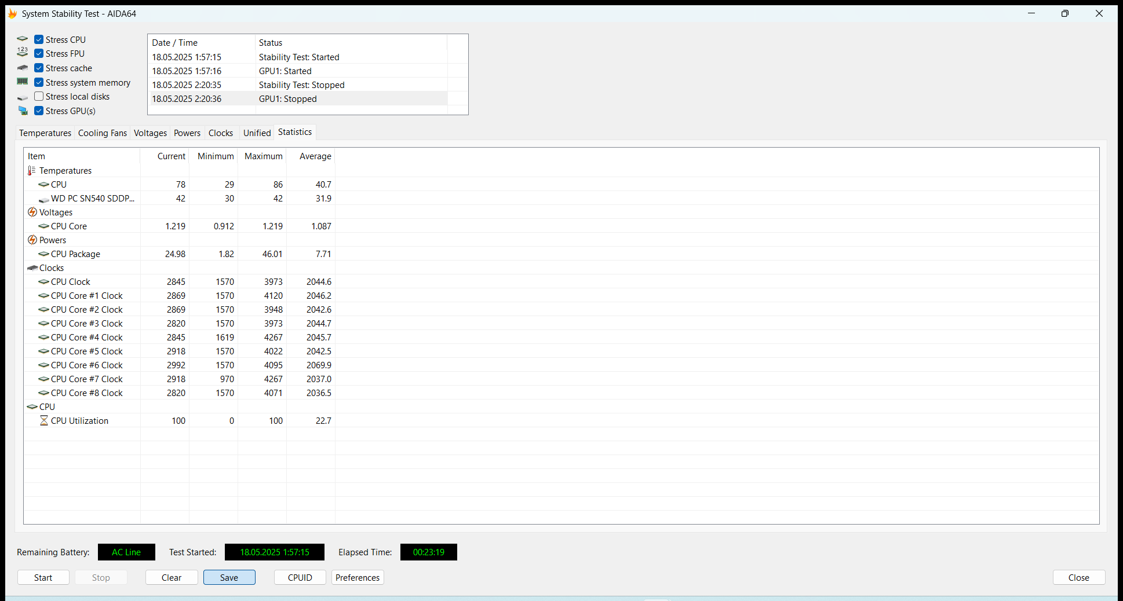Open Preferences
Image resolution: width=1123 pixels, height=601 pixels.
pos(358,577)
